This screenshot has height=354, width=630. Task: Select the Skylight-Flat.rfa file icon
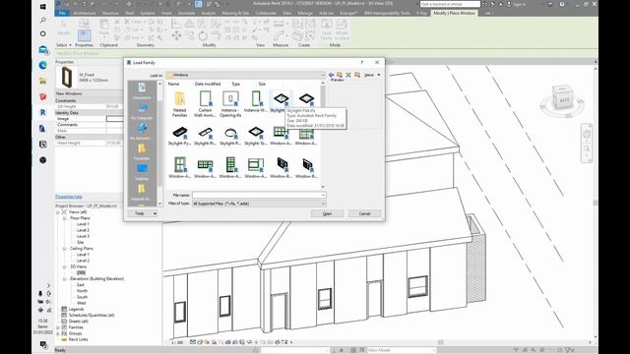[x=281, y=98]
